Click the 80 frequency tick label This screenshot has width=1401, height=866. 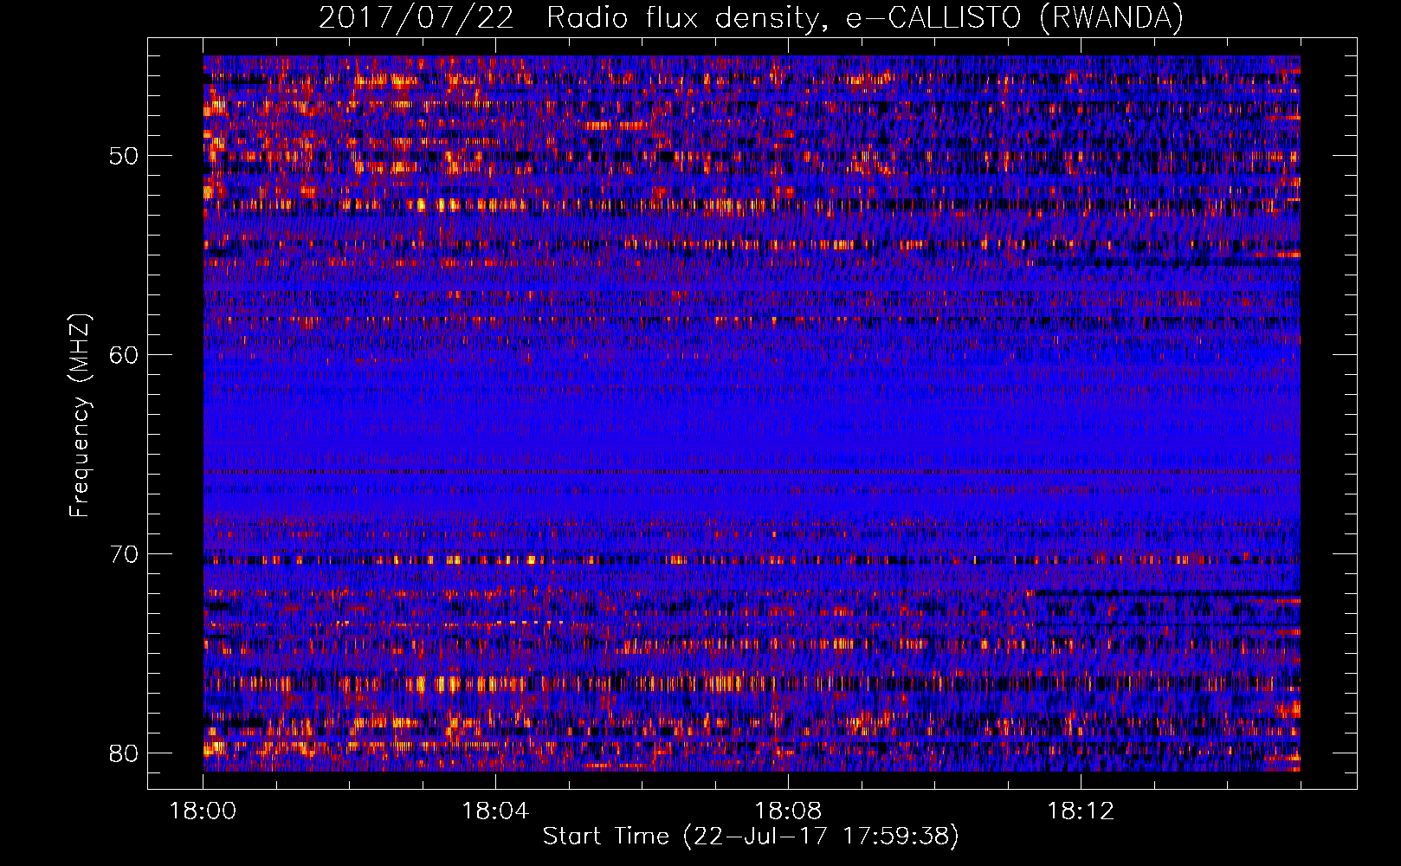(124, 753)
